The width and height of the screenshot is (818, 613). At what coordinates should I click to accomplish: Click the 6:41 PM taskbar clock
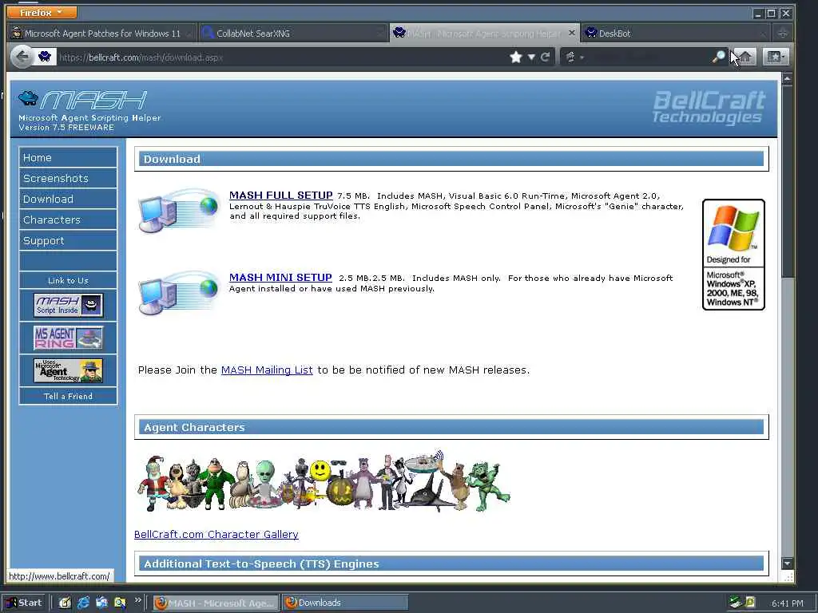tap(787, 603)
